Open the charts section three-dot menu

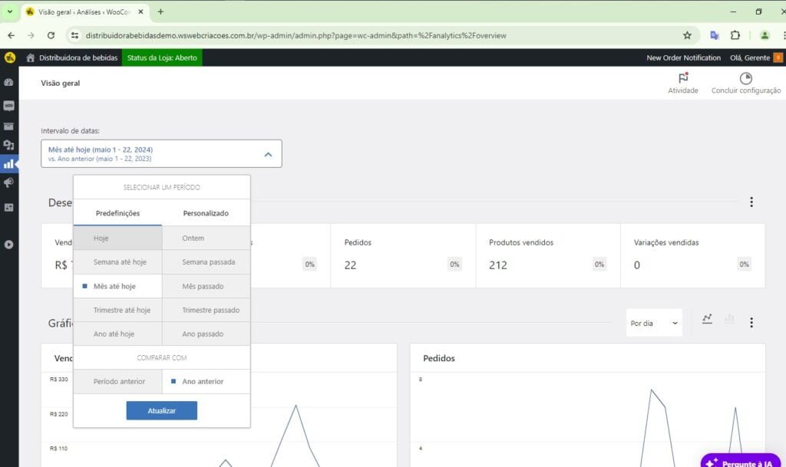click(x=751, y=323)
